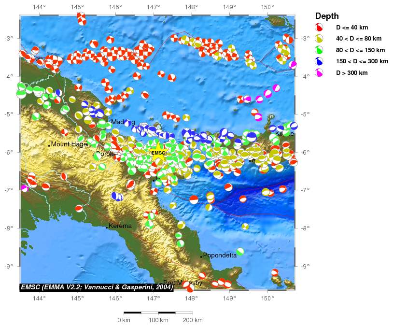Click the -8° latitude label on the right axis
This screenshot has width=393, height=327.
(x=305, y=228)
